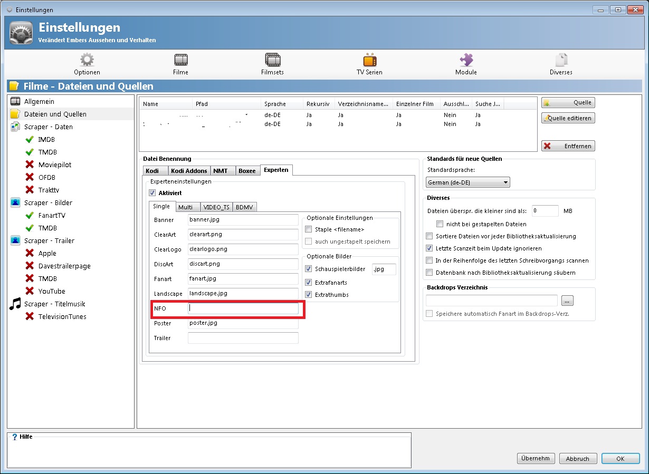
Task: Enable 'nicht bei gestapelten Dateien'
Action: coord(440,224)
